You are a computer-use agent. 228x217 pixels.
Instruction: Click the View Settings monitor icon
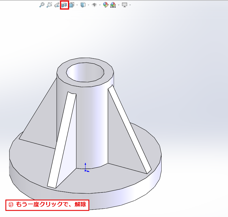(125, 5)
